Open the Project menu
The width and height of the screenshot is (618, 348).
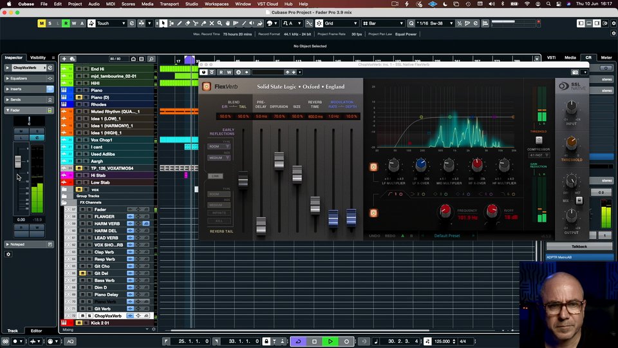coord(75,4)
